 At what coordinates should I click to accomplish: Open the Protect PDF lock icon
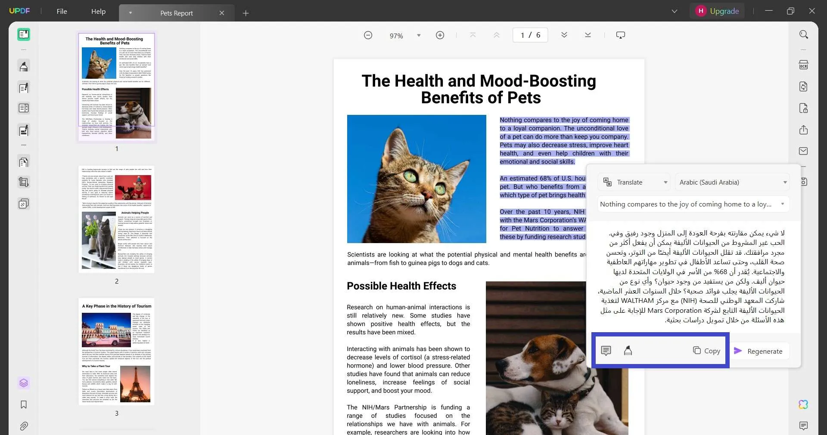[x=804, y=108]
